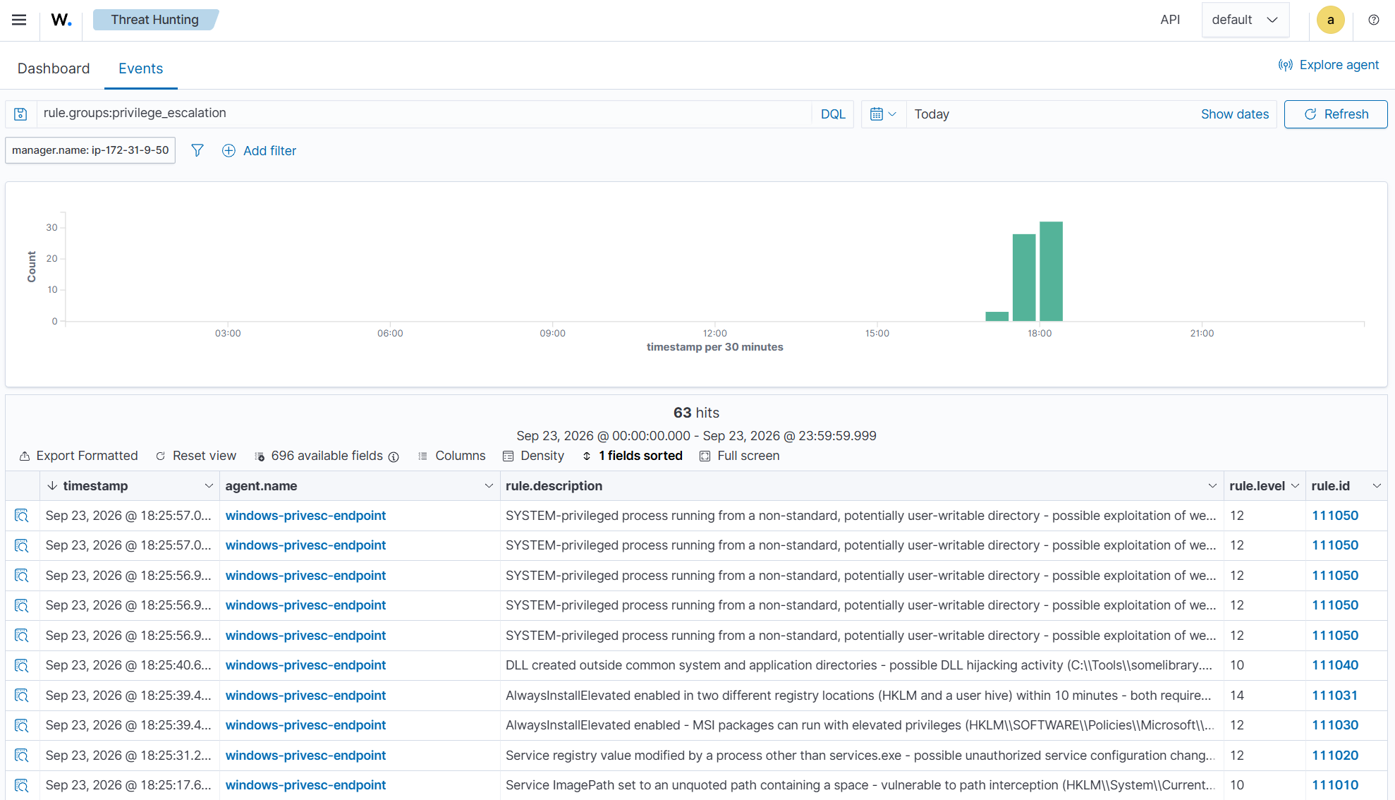Inspect event at 18:25:57.0 first row

tap(22, 516)
